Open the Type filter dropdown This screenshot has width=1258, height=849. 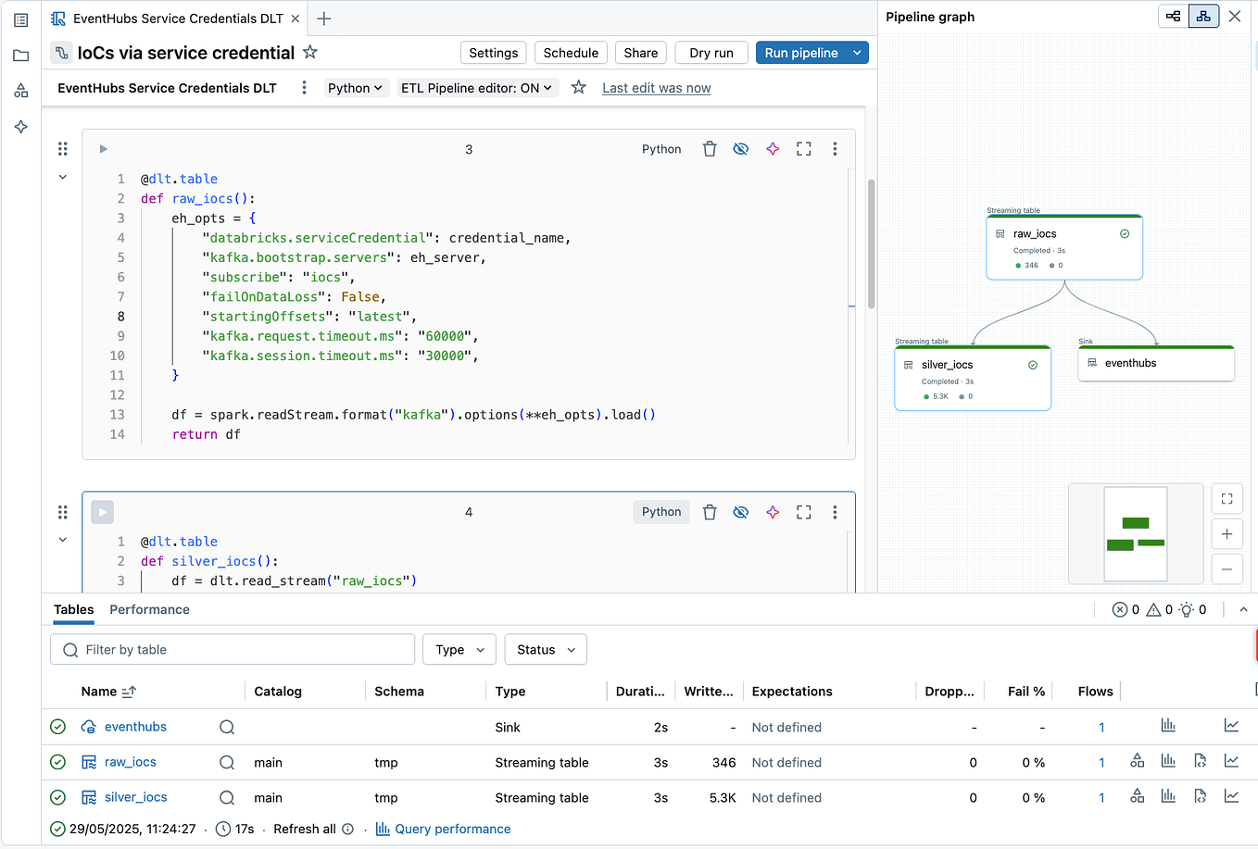(459, 649)
